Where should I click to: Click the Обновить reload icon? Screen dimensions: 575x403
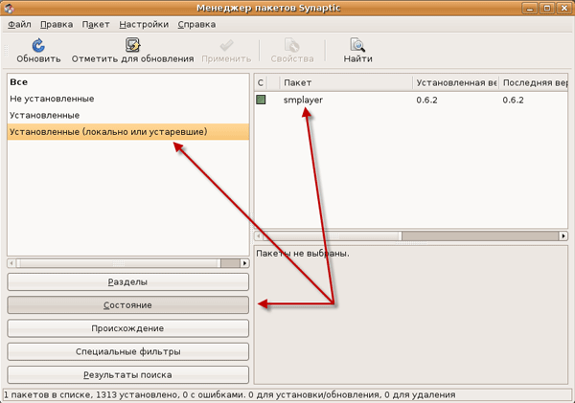pos(38,45)
